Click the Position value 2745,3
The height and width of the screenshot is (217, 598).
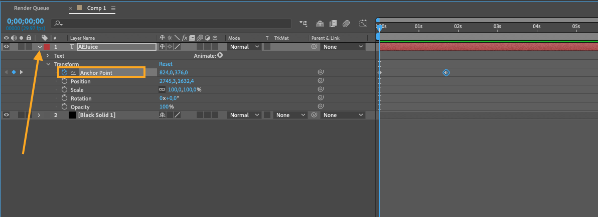tap(167, 81)
